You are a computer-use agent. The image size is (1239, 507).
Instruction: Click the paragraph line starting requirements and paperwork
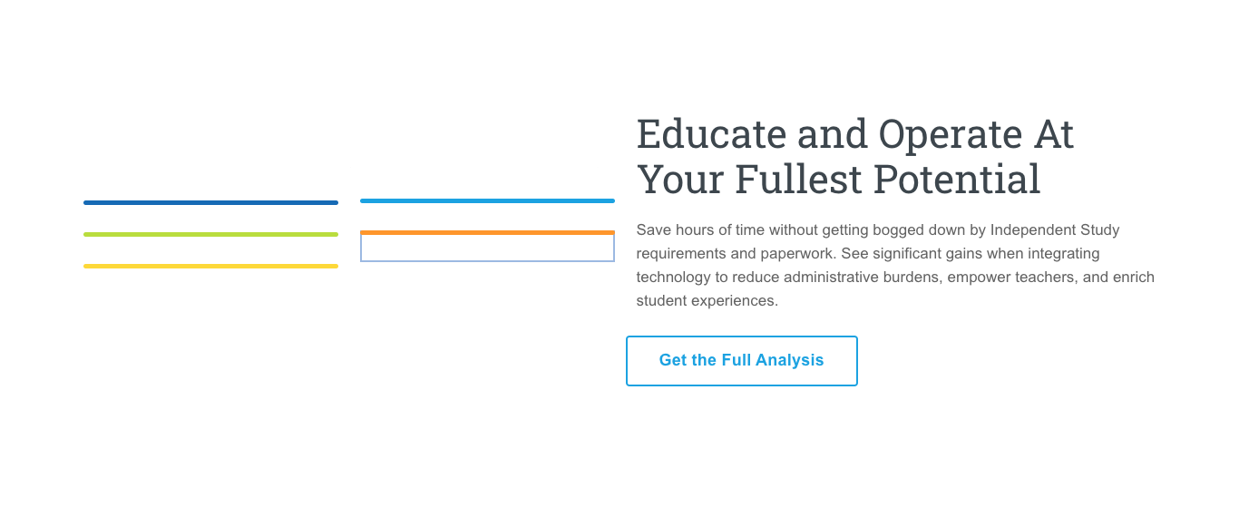coord(868,253)
